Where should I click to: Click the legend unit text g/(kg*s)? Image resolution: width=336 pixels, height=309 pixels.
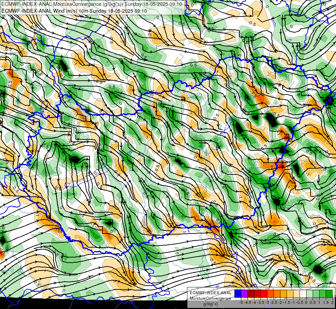click(210, 304)
